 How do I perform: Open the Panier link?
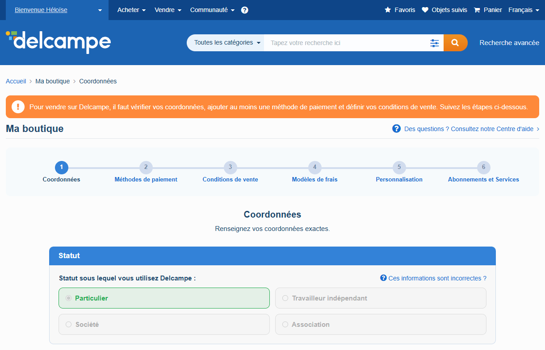tap(493, 10)
